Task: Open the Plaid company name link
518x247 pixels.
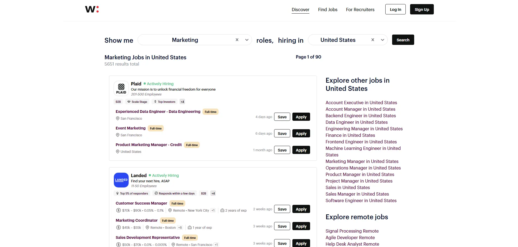Action: (x=136, y=84)
